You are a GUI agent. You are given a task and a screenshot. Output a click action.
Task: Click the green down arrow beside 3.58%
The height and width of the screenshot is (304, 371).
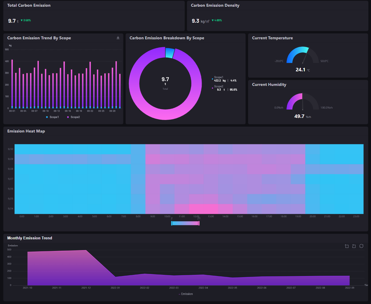point(22,20)
